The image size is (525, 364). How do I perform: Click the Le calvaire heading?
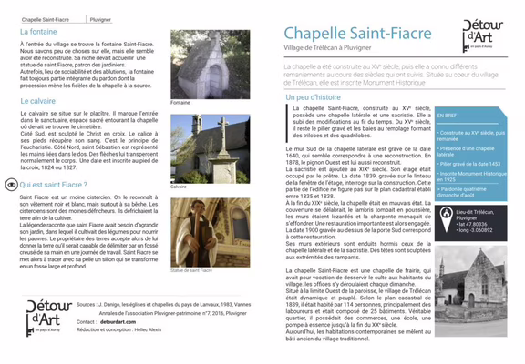click(x=38, y=101)
